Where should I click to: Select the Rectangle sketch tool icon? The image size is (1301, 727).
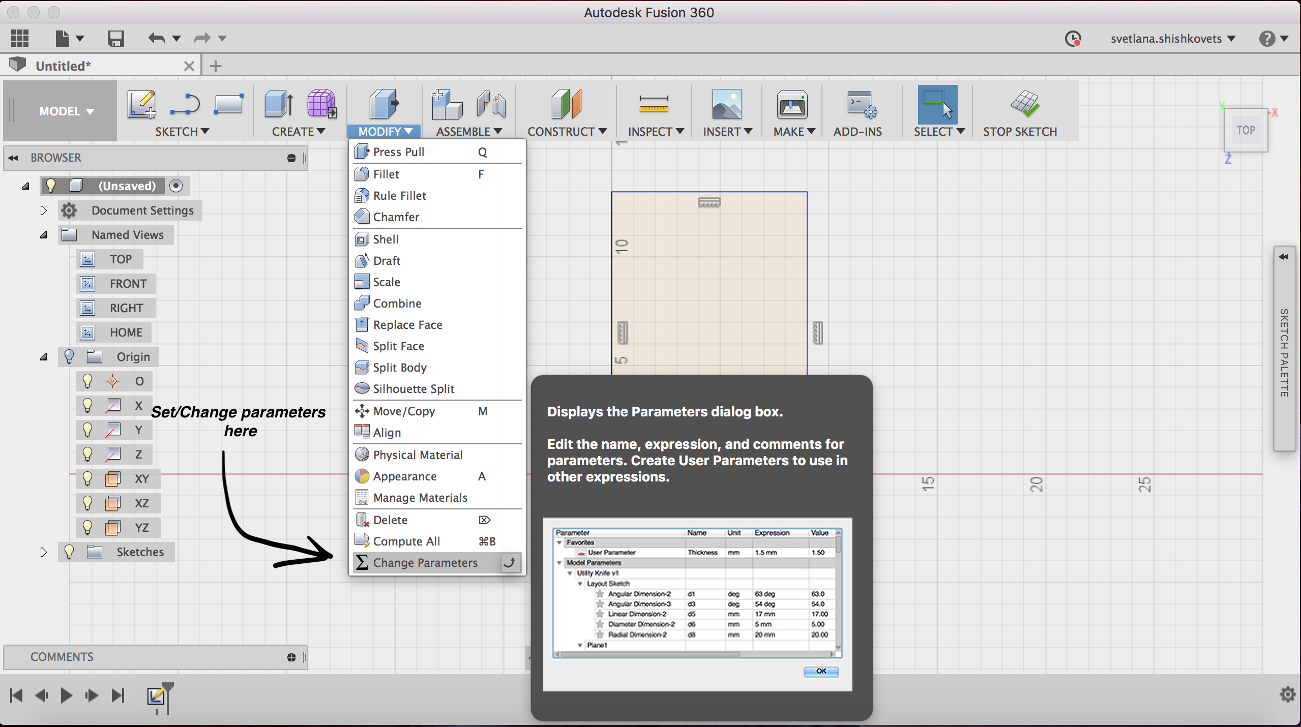(229, 104)
